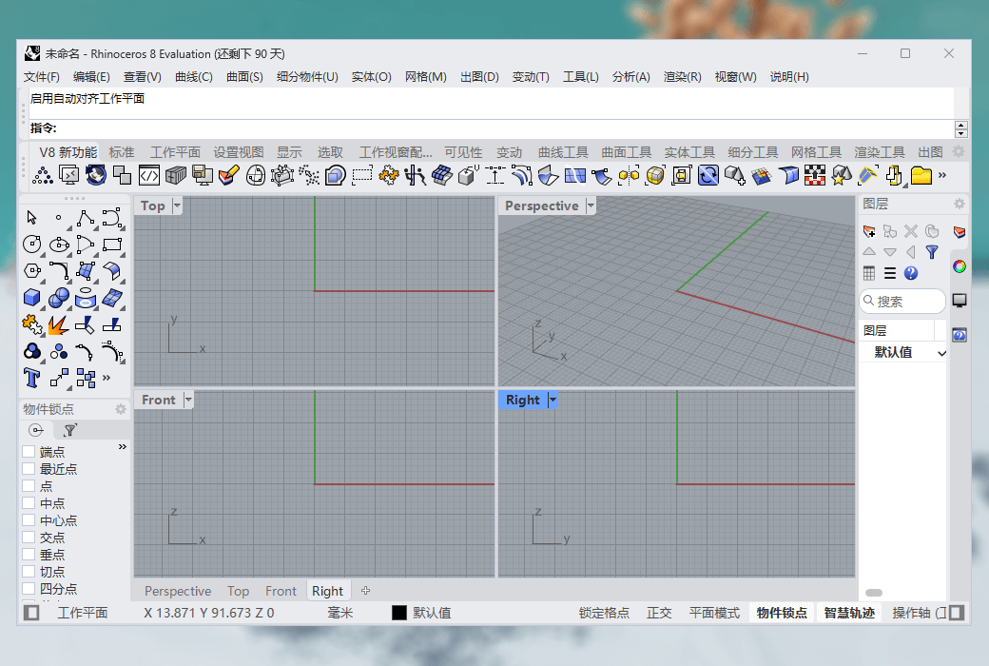Expand the Front viewport title menu arrow
This screenshot has height=666, width=989.
coord(188,400)
